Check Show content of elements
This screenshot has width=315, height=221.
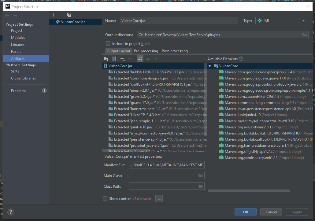(x=105, y=198)
